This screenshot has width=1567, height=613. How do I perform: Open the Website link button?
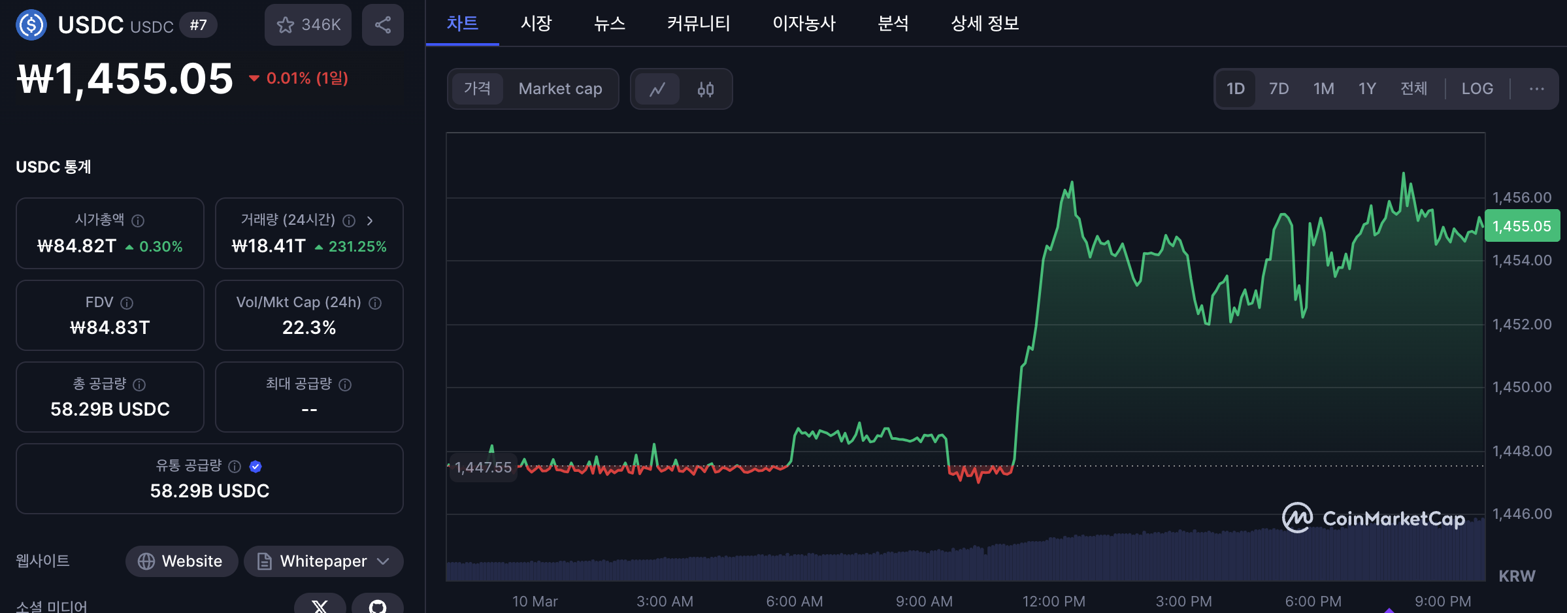point(182,561)
